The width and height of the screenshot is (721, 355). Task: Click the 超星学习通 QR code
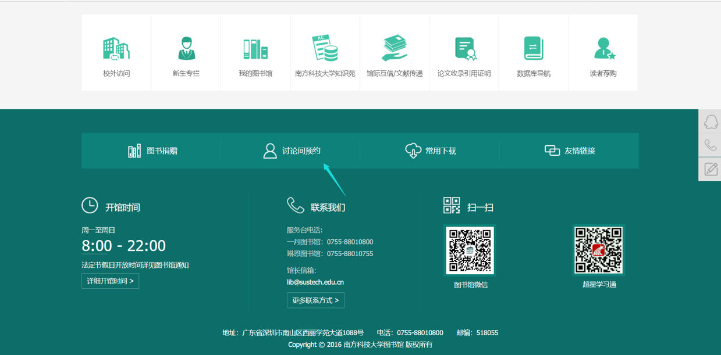[x=599, y=250]
